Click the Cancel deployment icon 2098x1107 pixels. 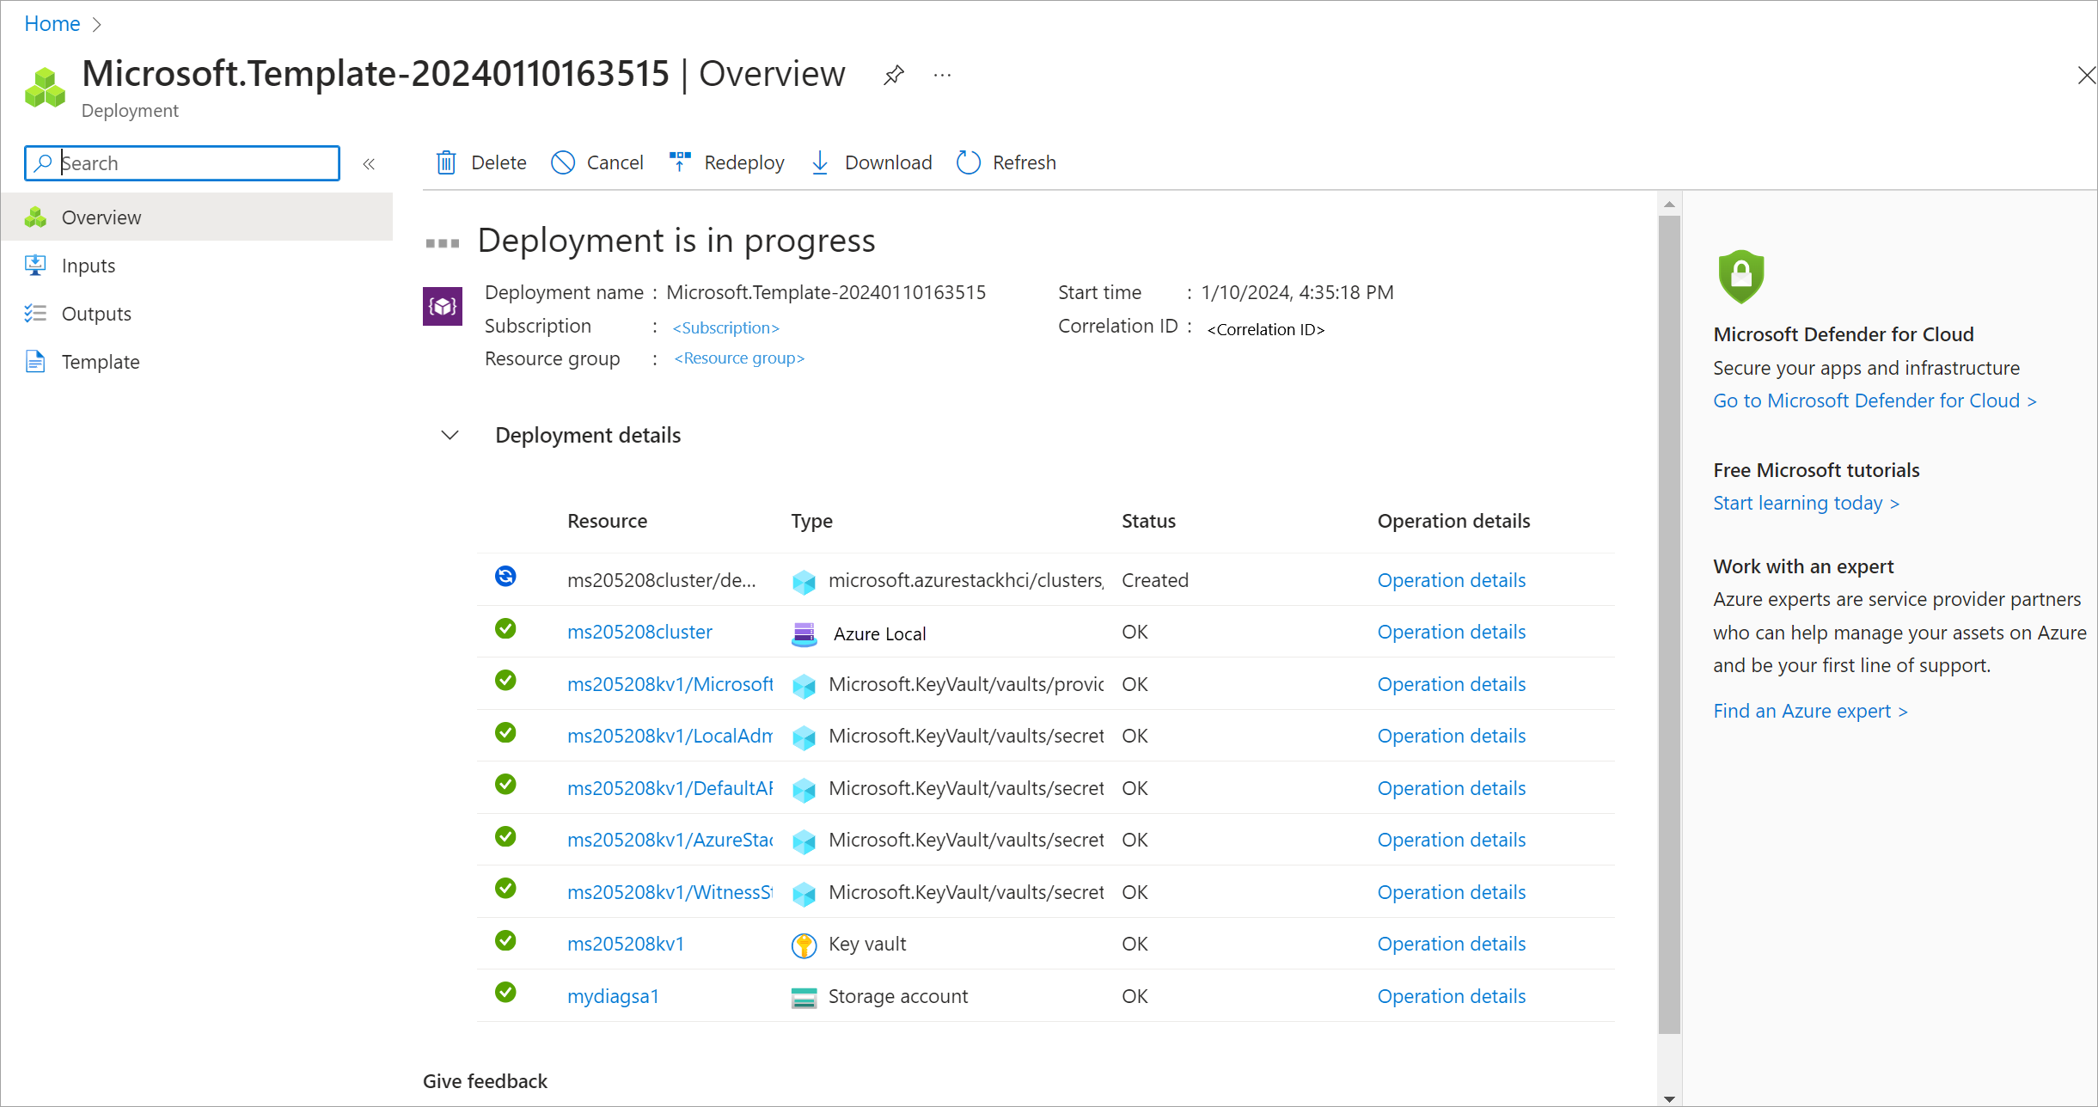[x=563, y=162]
